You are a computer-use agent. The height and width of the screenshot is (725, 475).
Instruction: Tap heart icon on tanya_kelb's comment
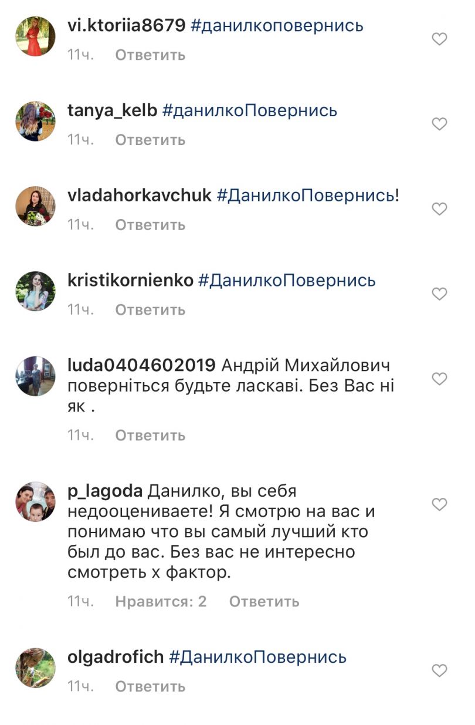click(439, 124)
